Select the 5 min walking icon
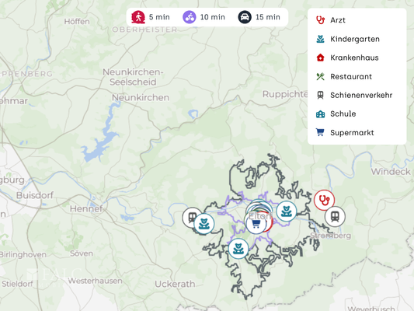Image resolution: width=414 pixels, height=311 pixels. tap(138, 17)
